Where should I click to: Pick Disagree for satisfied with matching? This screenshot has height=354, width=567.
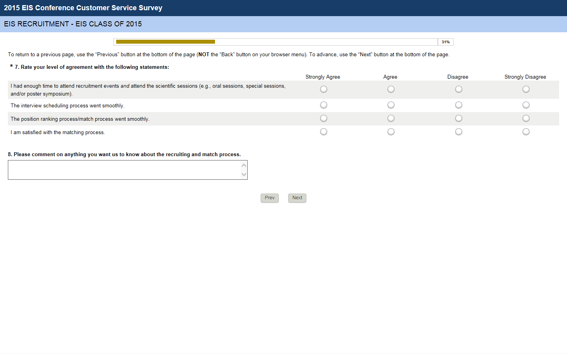(x=459, y=132)
